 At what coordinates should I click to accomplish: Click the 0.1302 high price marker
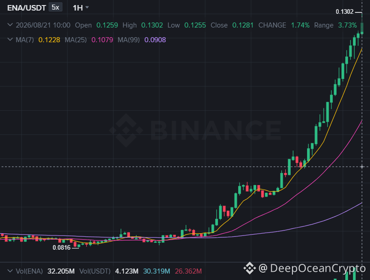[344, 12]
